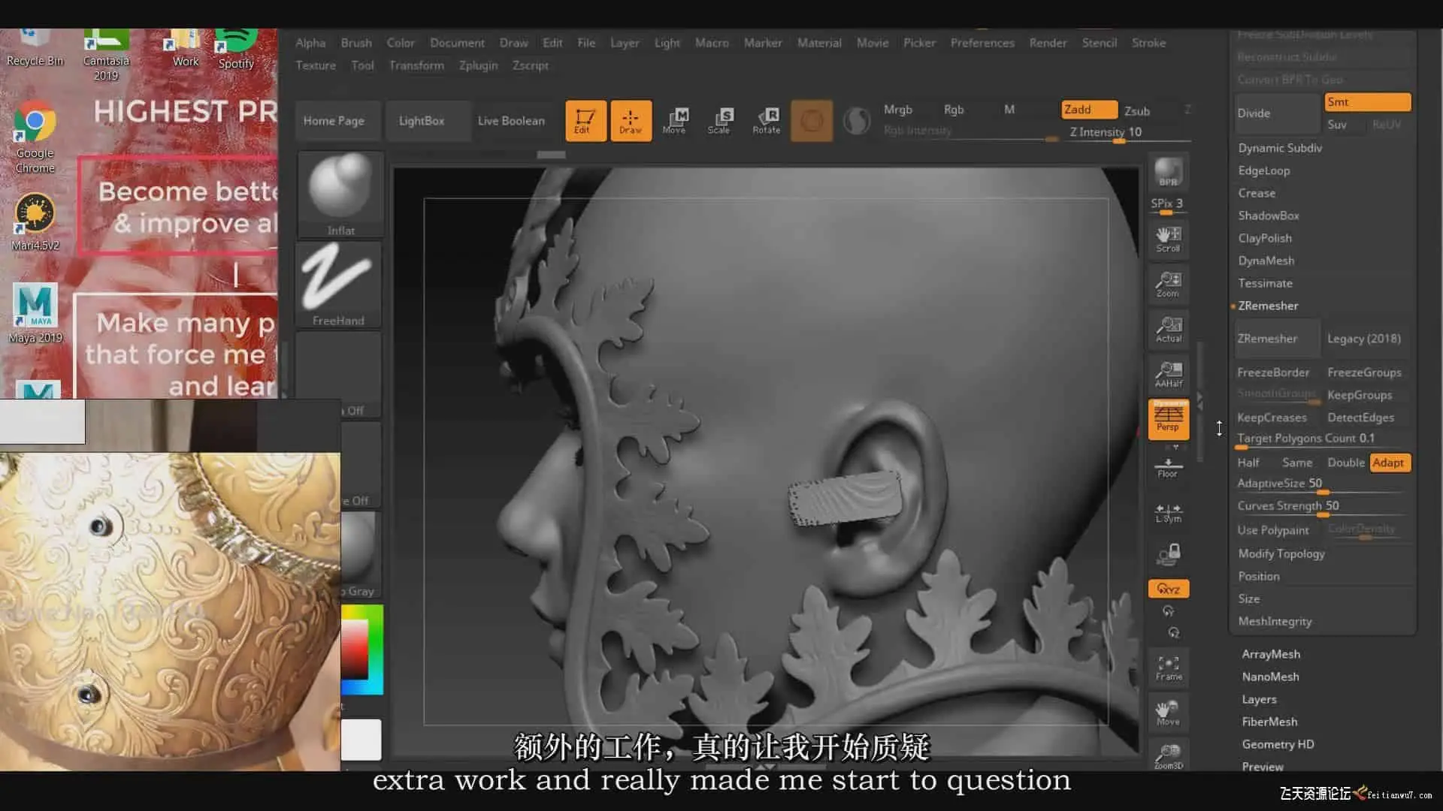Enable Zsub sculpt mode
1443x811 pixels.
[x=1137, y=110]
